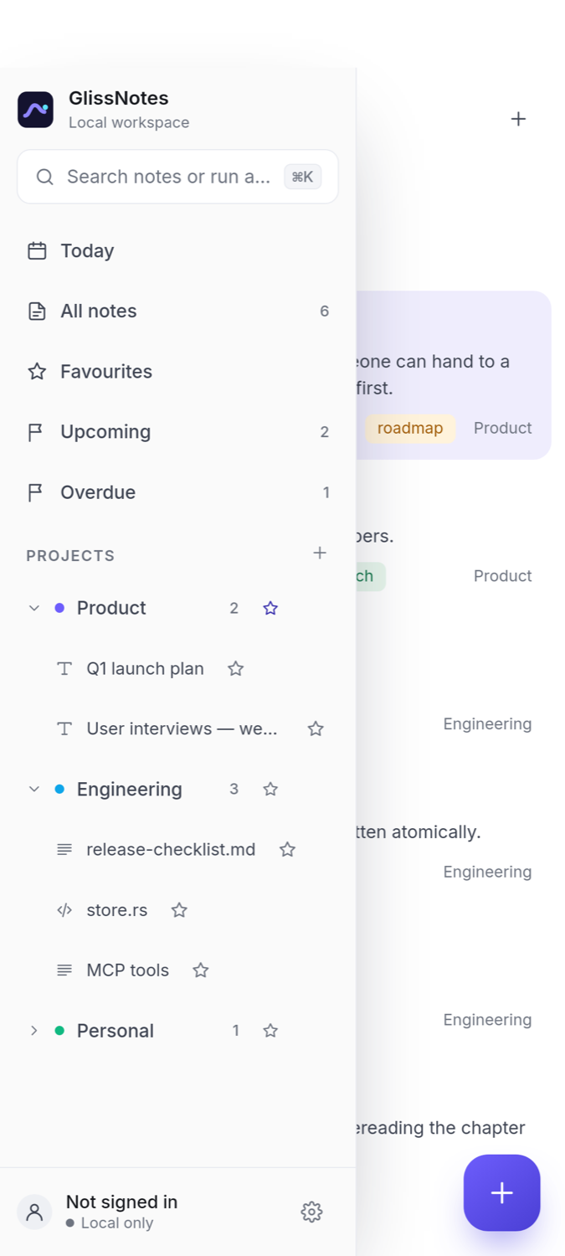Click the All notes document icon
565x1256 pixels.
pyautogui.click(x=37, y=311)
